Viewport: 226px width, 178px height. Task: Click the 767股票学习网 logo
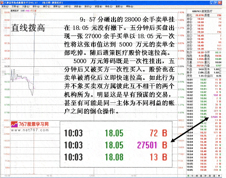click(x=30, y=125)
